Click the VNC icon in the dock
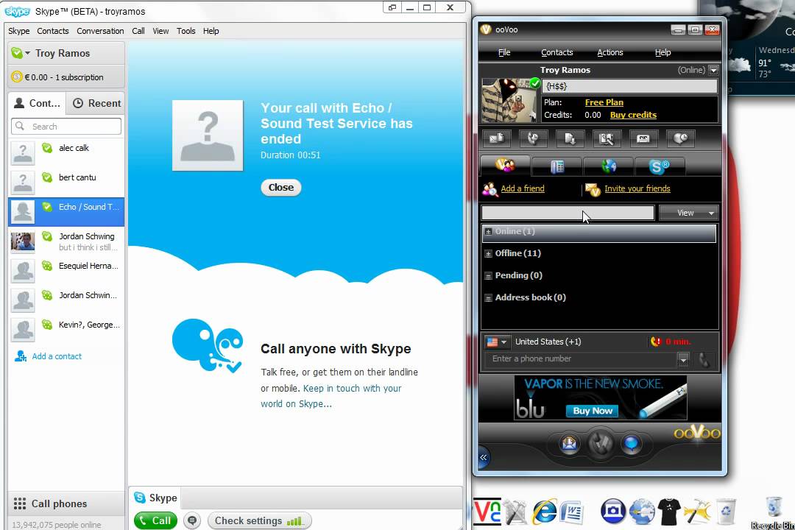Image resolution: width=795 pixels, height=530 pixels. pos(487,512)
